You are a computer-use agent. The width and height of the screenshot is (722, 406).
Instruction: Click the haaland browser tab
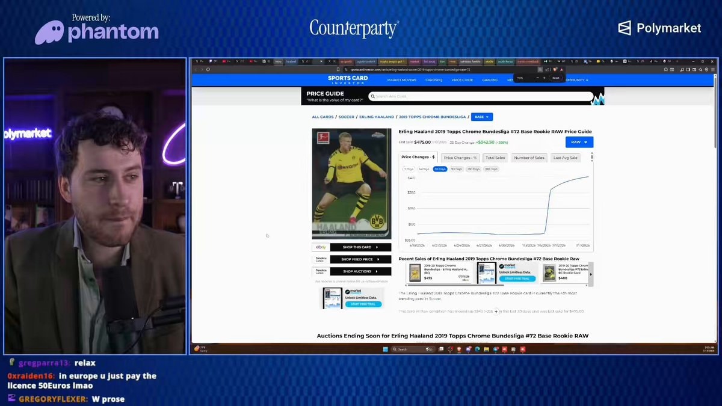coord(291,61)
